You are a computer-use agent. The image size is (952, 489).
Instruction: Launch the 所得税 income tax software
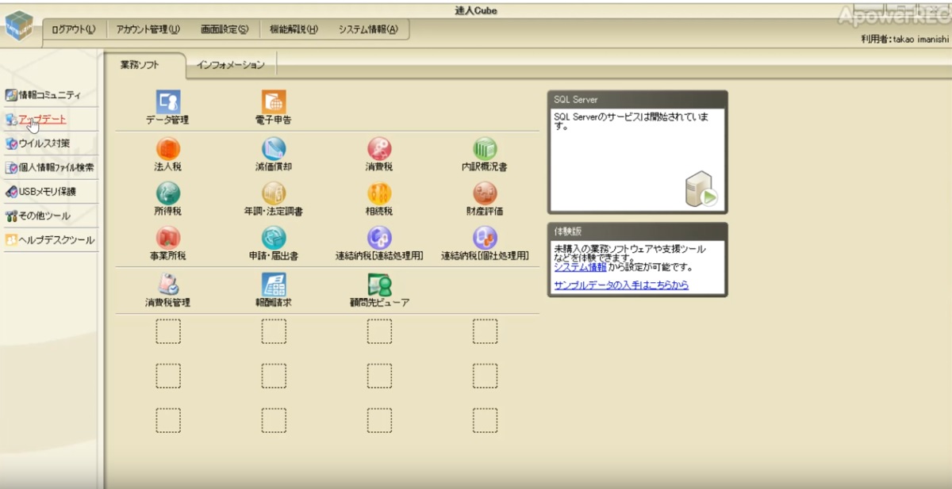167,199
